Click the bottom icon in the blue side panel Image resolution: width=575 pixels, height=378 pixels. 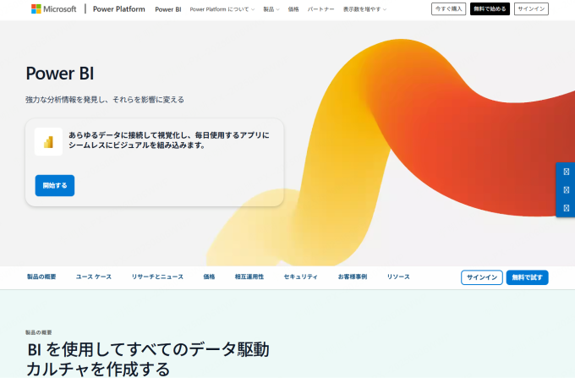[x=567, y=208]
